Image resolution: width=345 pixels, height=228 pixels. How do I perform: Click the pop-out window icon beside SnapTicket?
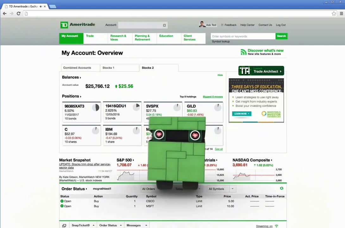coord(64,225)
